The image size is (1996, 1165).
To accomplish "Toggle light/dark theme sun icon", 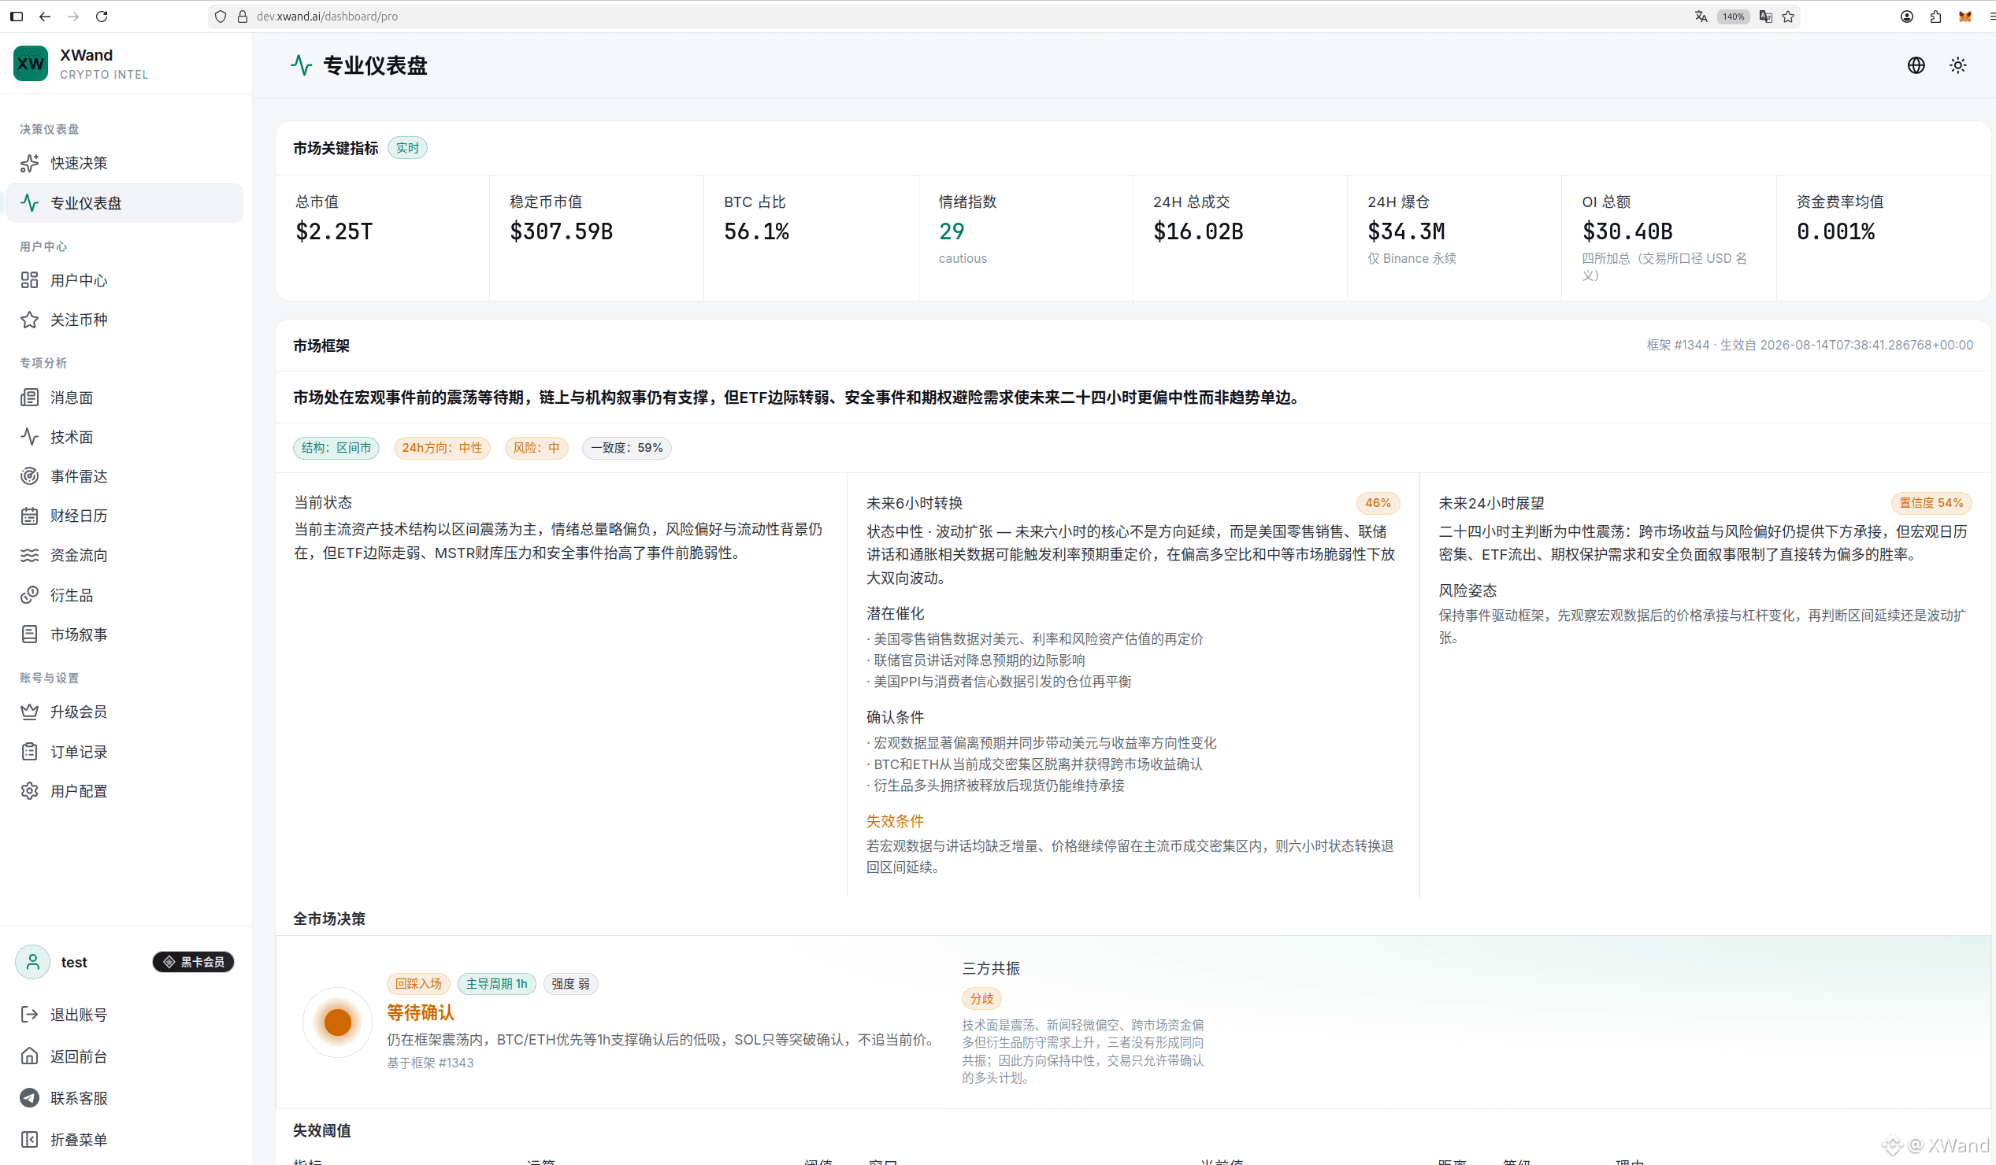I will (1958, 65).
